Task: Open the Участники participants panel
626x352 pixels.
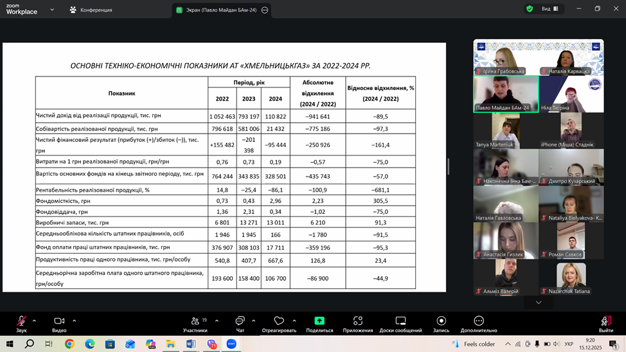Action: click(x=195, y=321)
